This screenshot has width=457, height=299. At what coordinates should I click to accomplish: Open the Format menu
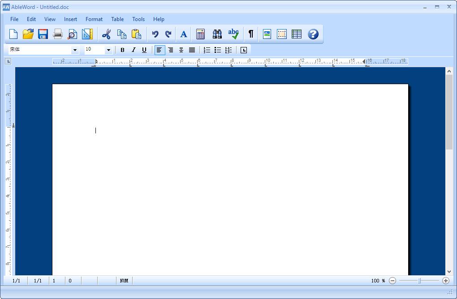(94, 19)
